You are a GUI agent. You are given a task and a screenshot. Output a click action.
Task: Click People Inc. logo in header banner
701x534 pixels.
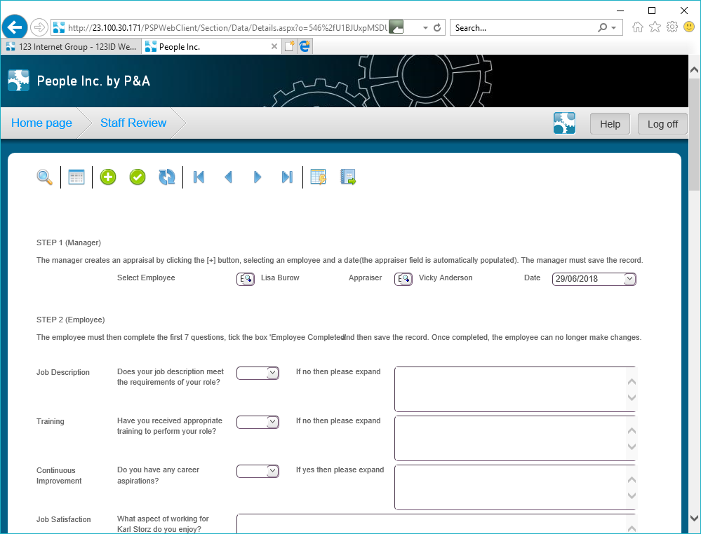(19, 81)
